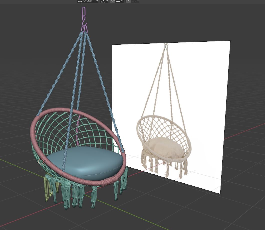Open the Global transform orientation dropdown

click(x=89, y=1)
